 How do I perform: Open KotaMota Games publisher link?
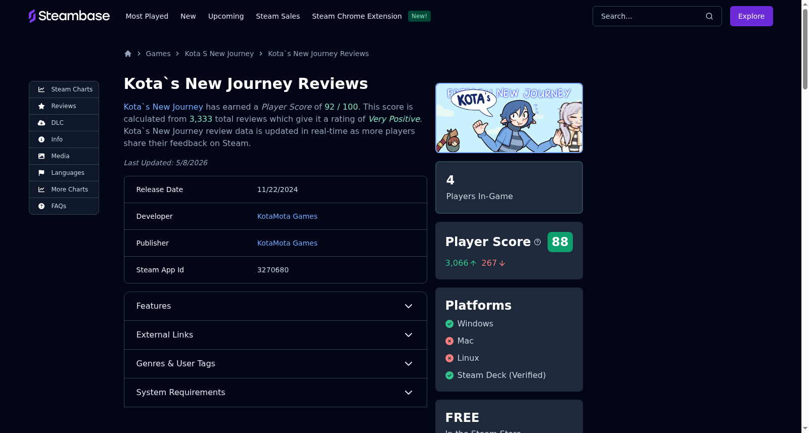(x=287, y=243)
